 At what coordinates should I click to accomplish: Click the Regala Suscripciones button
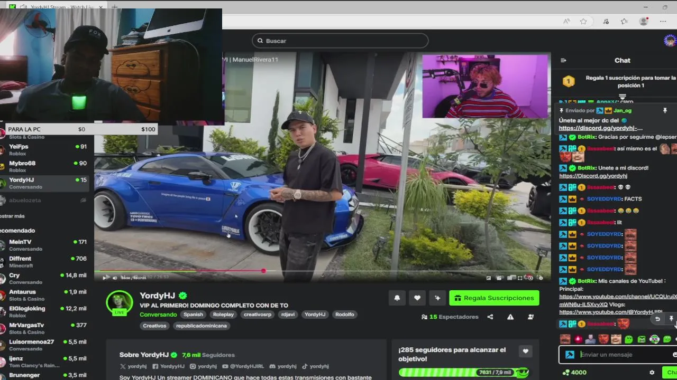pos(494,298)
